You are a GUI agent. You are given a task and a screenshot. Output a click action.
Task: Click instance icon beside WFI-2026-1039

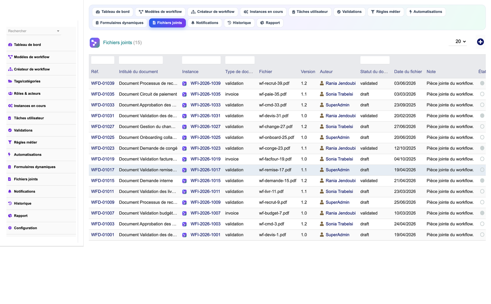(185, 84)
